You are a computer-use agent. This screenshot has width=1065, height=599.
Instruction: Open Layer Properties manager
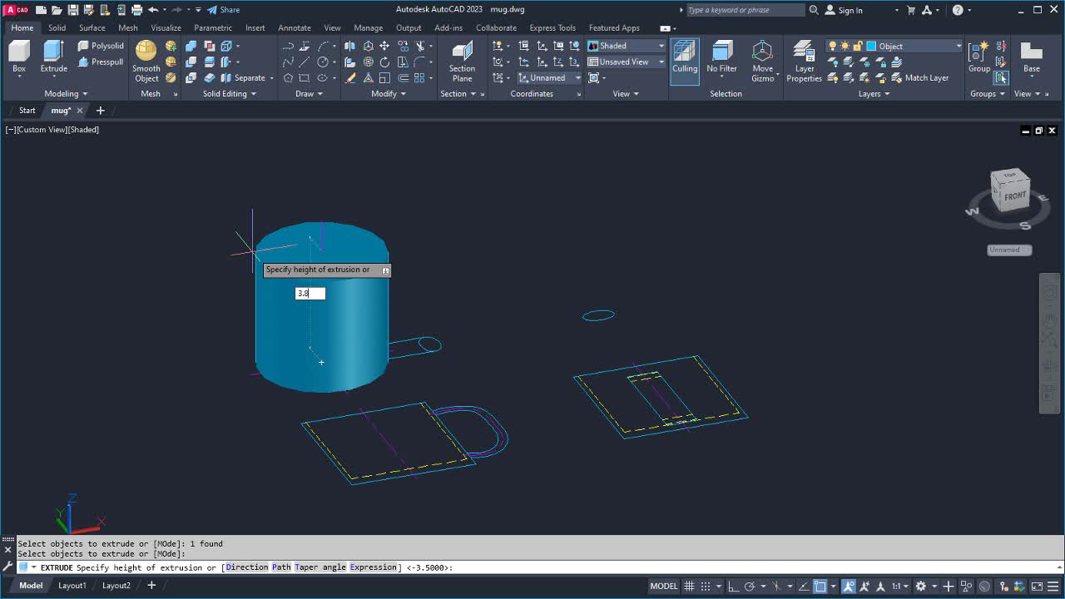click(x=804, y=61)
